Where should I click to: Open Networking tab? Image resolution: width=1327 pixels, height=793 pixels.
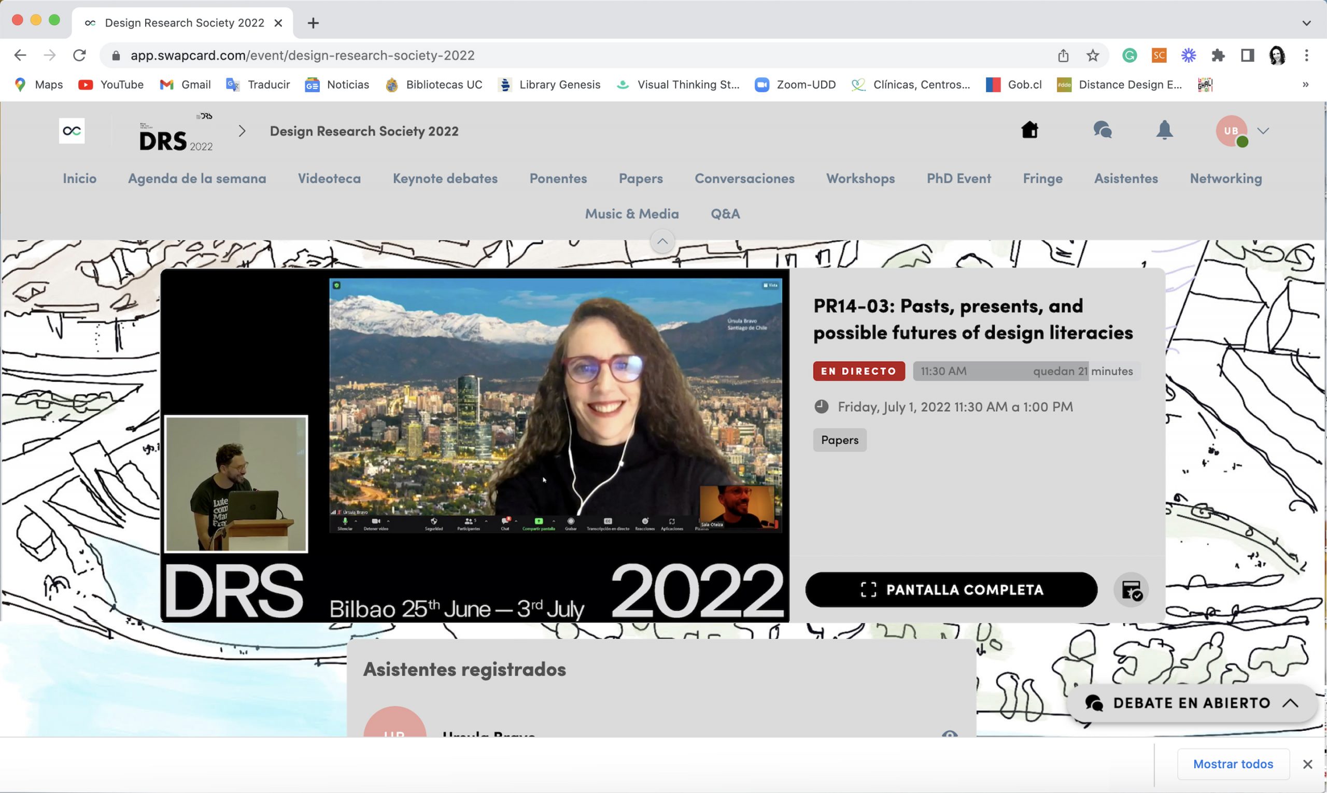1226,178
